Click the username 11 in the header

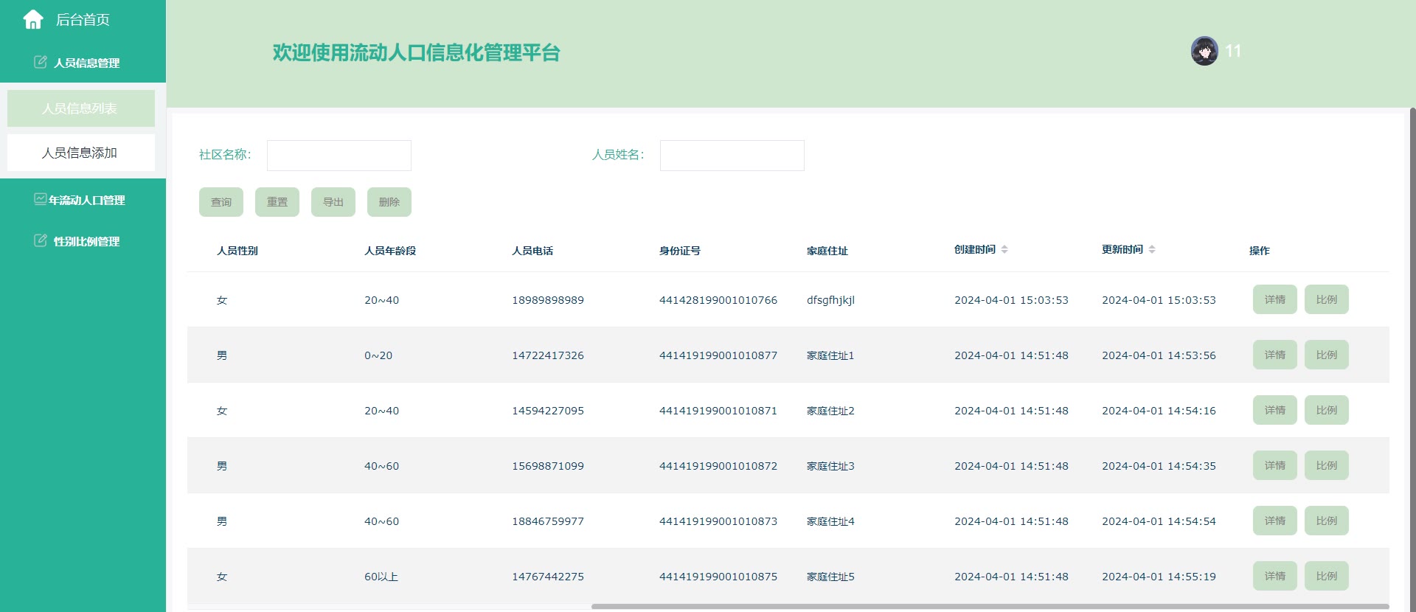tap(1233, 51)
